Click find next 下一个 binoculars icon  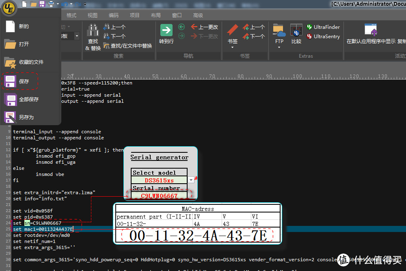coord(106,36)
